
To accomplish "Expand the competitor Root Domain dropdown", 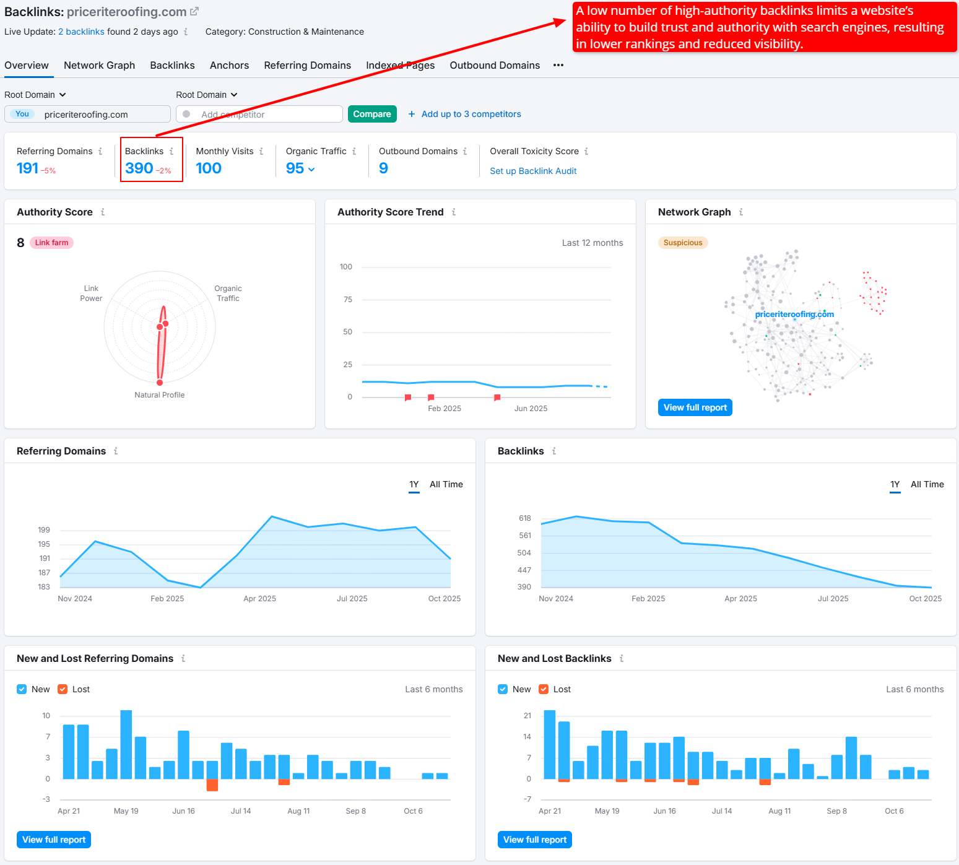I will 207,95.
